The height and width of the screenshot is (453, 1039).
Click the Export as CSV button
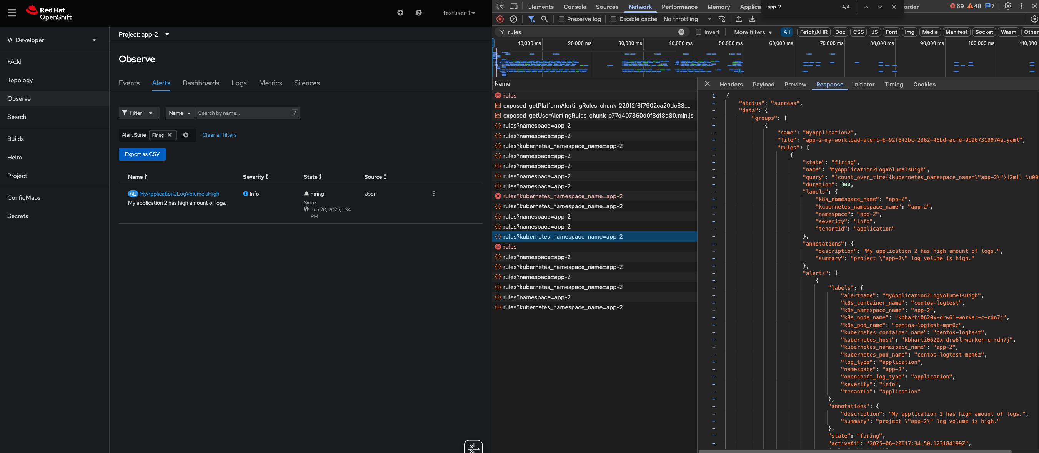pyautogui.click(x=142, y=154)
